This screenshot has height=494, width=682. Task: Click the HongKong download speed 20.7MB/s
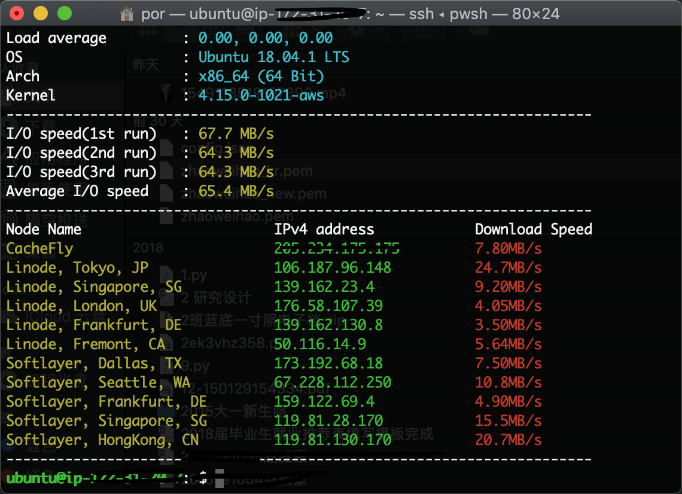click(x=509, y=440)
